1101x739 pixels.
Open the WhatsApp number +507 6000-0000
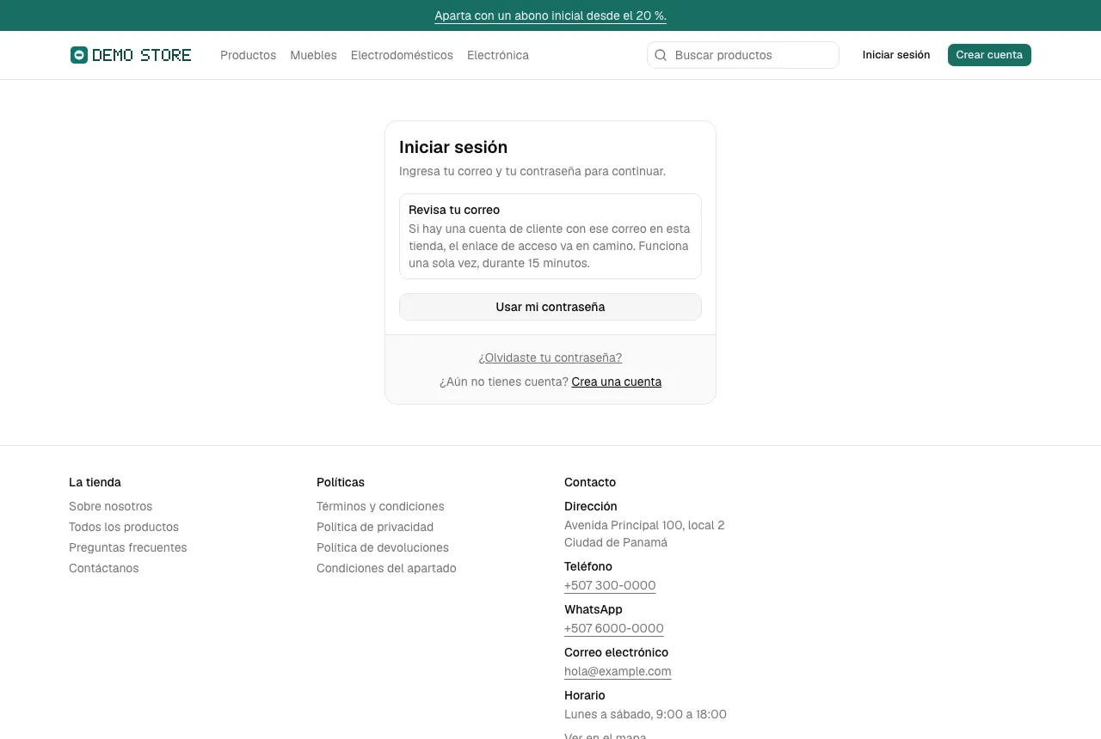614,628
